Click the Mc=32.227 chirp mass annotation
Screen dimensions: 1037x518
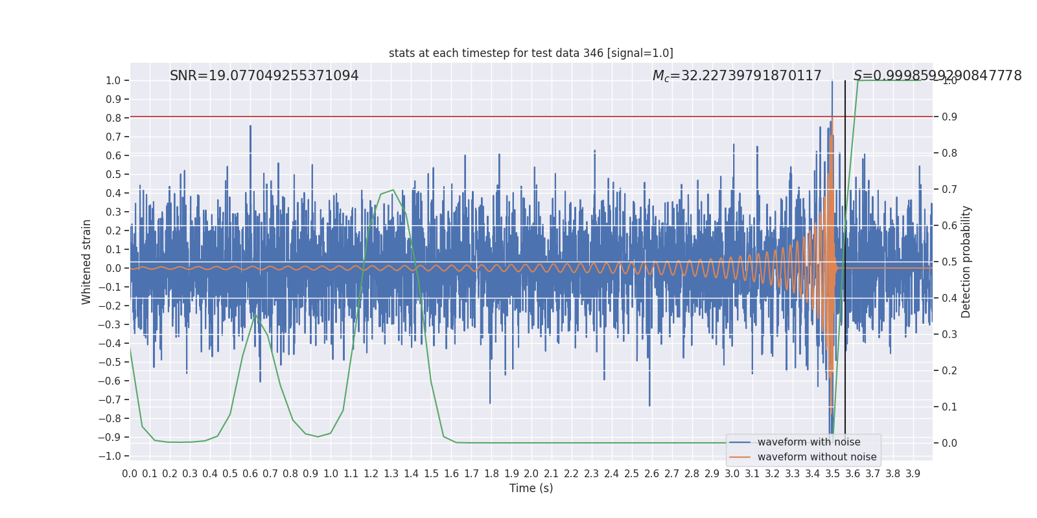[x=736, y=76]
